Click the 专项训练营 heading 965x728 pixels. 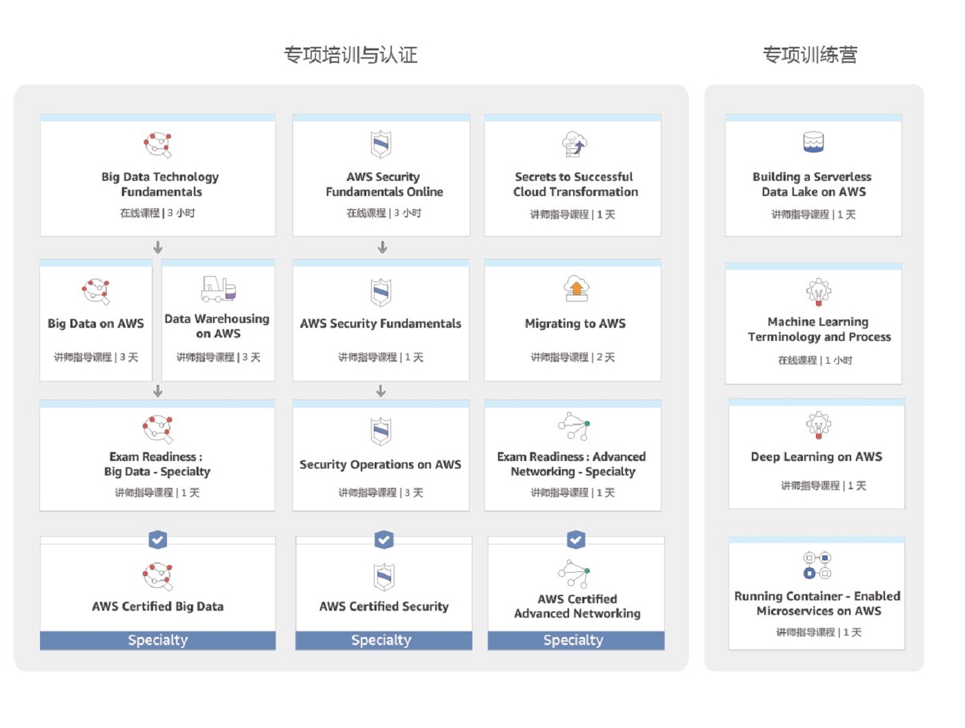[x=810, y=55]
